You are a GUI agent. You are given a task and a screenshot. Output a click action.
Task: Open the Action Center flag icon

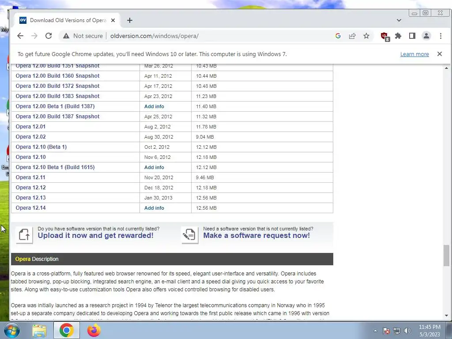386,331
